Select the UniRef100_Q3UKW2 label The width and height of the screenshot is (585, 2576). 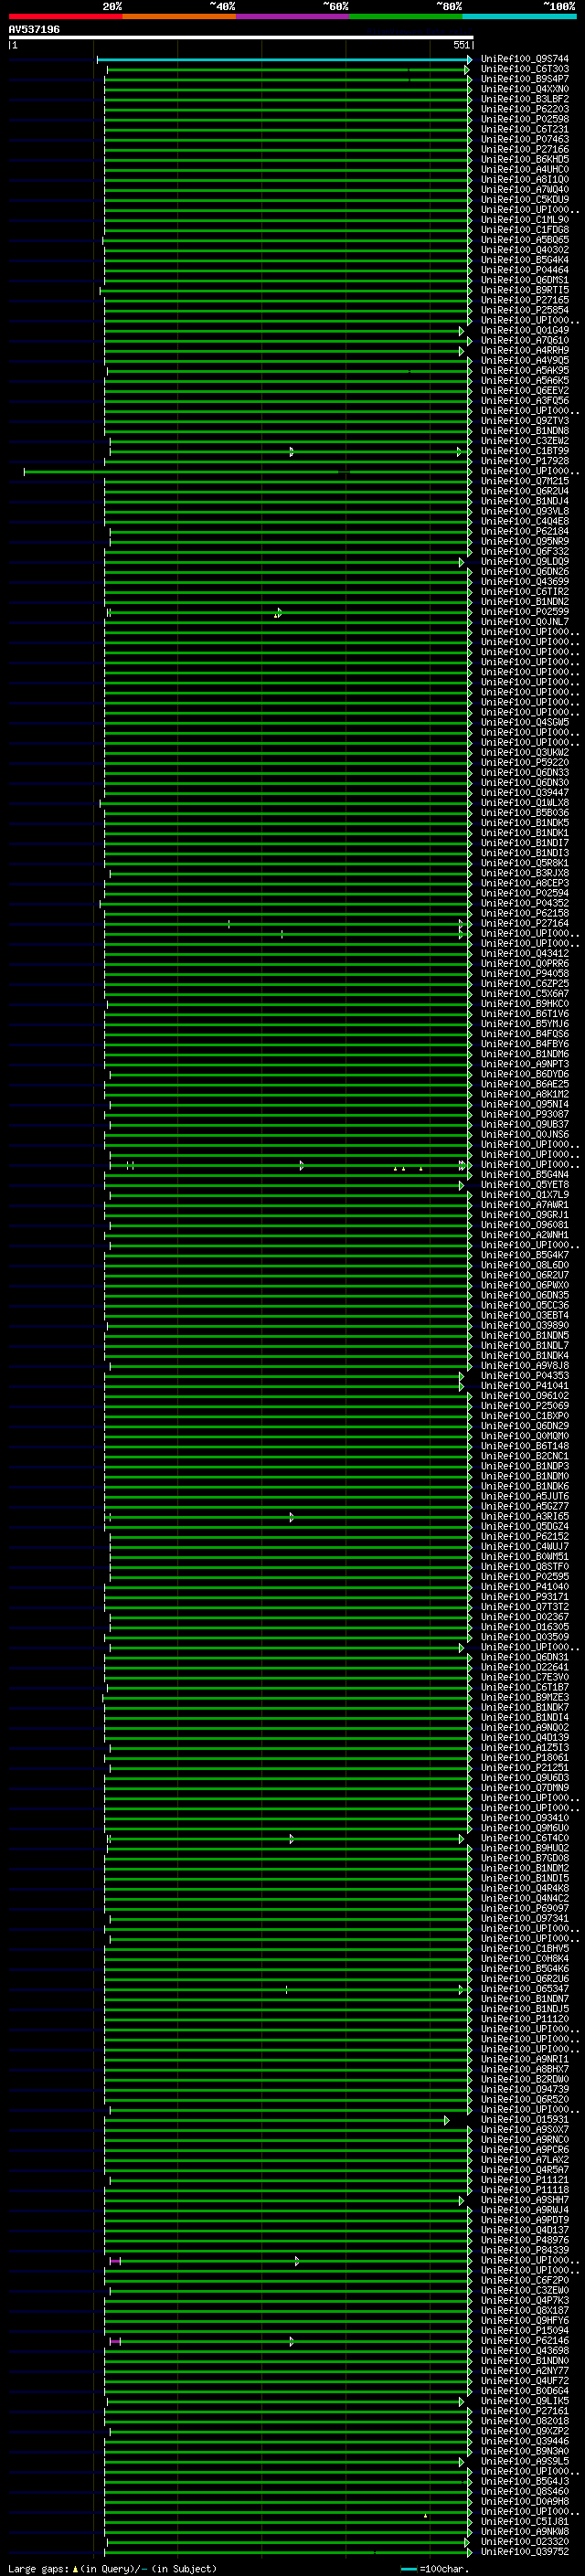point(524,752)
